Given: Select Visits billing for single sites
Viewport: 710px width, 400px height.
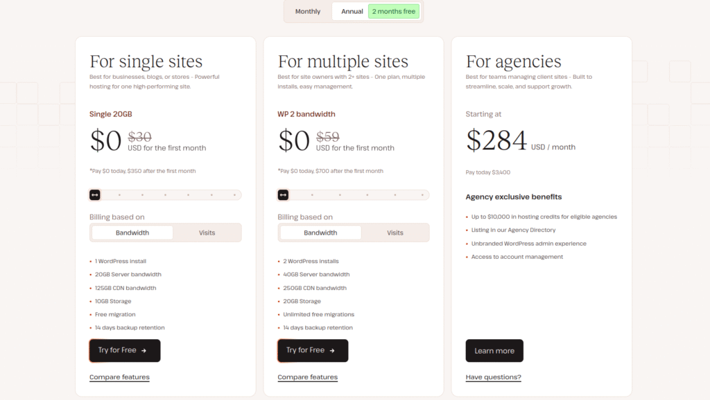Looking at the screenshot, I should point(207,233).
